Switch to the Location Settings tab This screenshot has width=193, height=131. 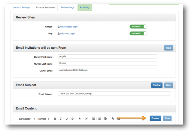(x=21, y=7)
